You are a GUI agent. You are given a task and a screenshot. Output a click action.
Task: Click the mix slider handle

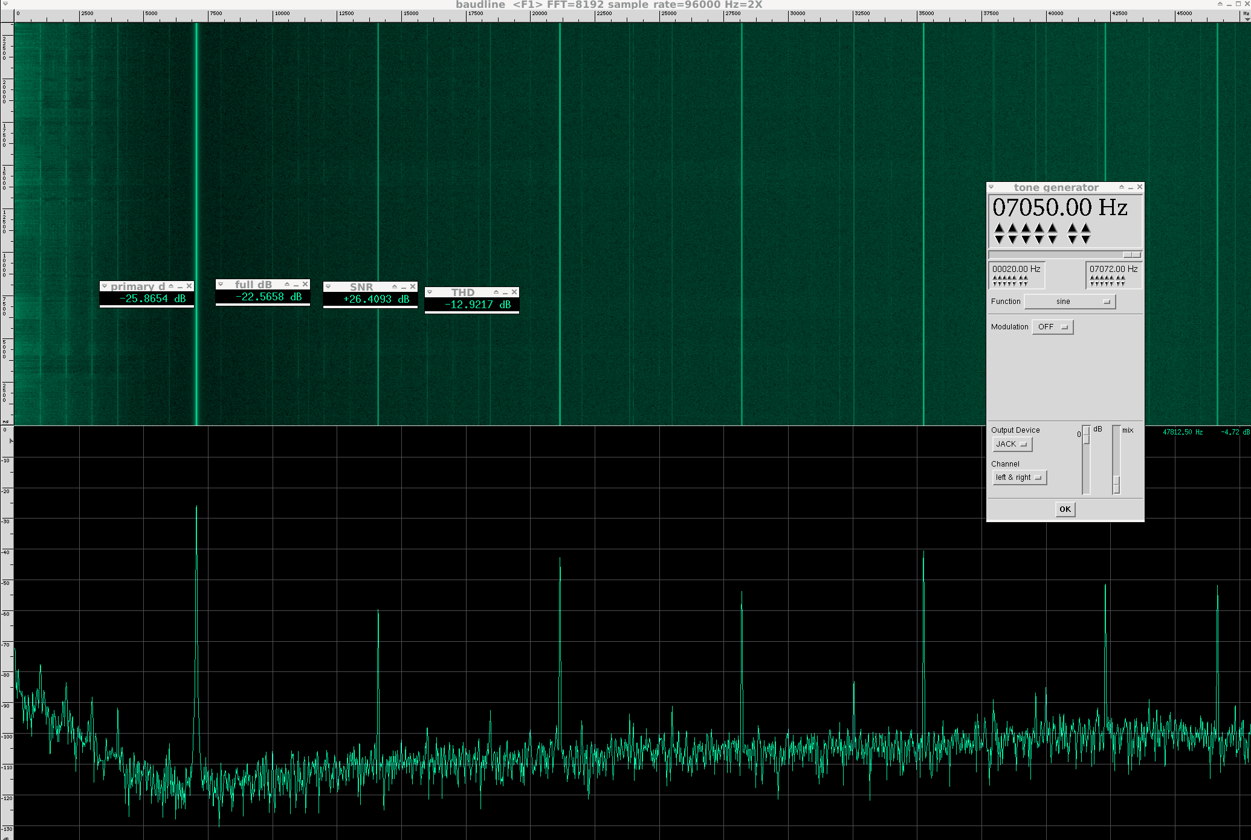pos(1116,485)
